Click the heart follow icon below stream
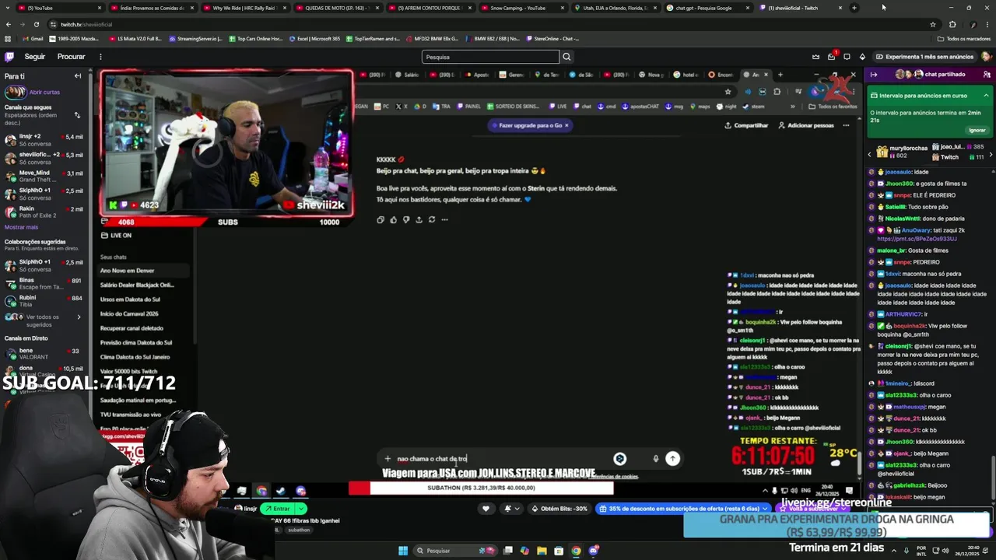This screenshot has height=560, width=996. [x=486, y=509]
